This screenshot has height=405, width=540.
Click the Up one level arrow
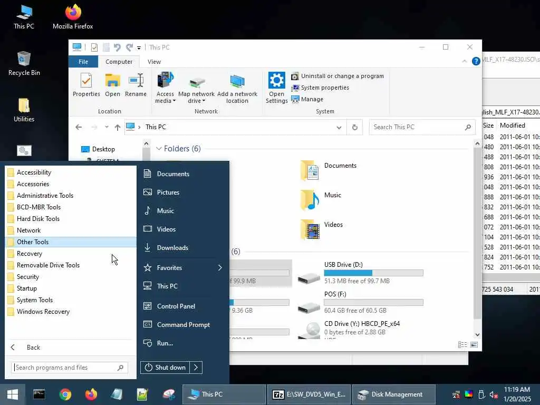coord(118,128)
